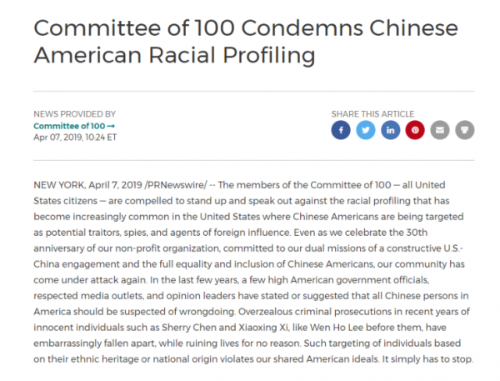This screenshot has height=381, width=500.
Task: Click the sentence 'It simply has to stop.'
Action: pos(427,359)
